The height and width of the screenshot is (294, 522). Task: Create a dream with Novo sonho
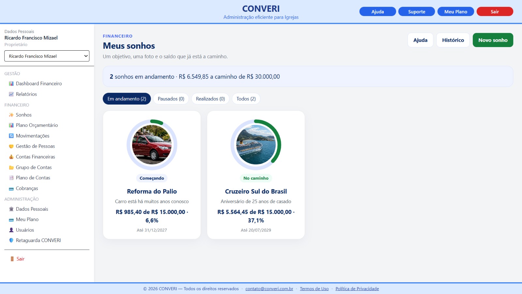pyautogui.click(x=493, y=40)
